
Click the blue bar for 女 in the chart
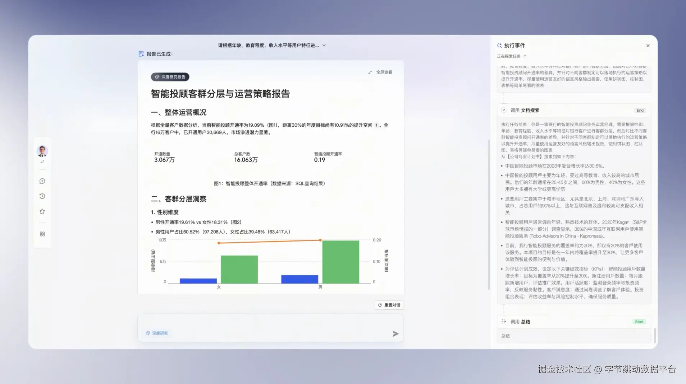(198, 281)
